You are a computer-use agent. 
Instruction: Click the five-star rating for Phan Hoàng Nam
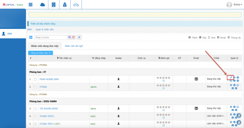pos(164,77)
